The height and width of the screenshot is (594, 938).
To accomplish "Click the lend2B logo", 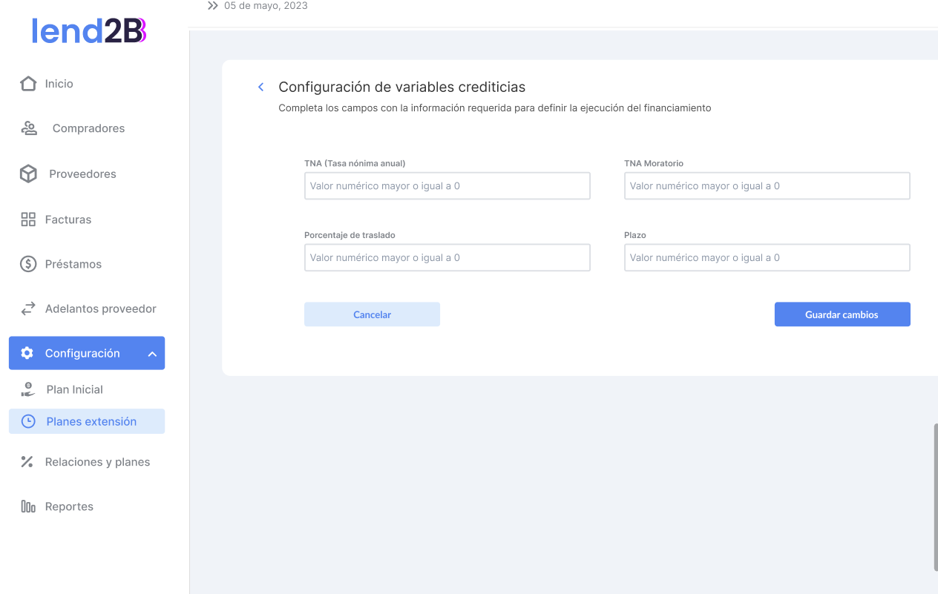I will pos(89,30).
